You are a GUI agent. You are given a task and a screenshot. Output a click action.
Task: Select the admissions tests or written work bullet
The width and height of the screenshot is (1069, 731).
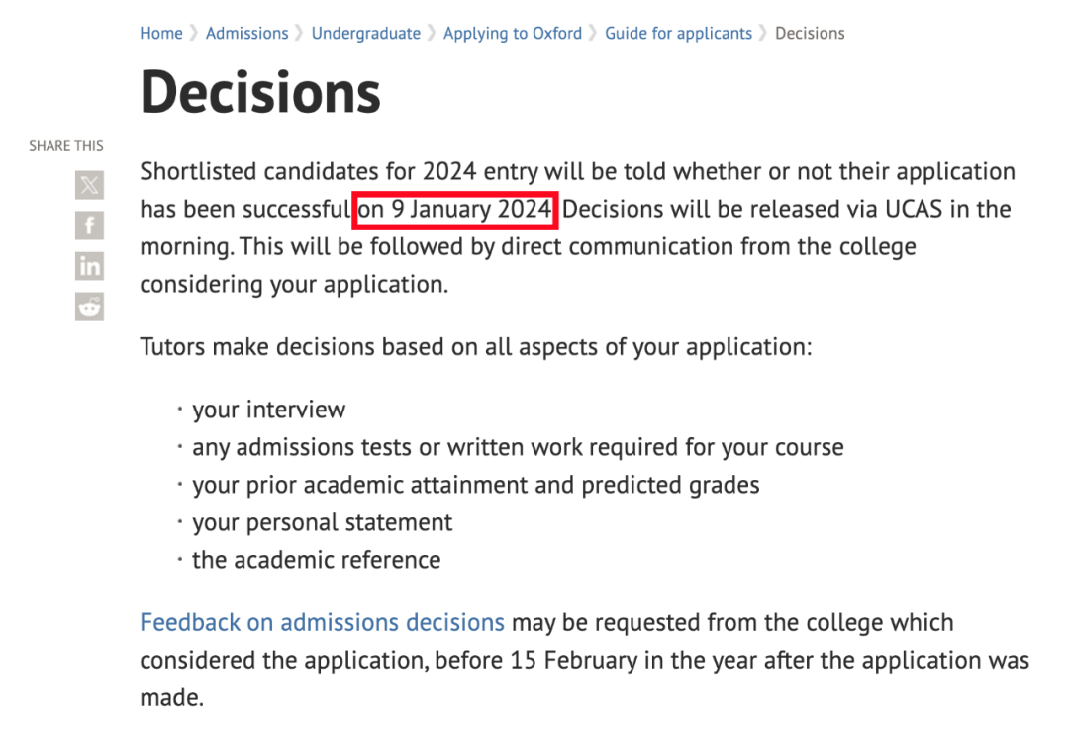(517, 447)
